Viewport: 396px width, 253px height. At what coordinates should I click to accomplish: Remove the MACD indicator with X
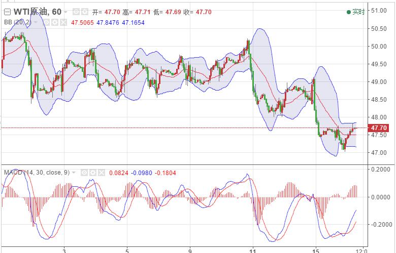[x=101, y=173]
